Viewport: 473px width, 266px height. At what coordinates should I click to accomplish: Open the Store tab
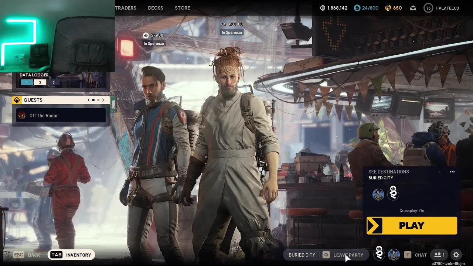pyautogui.click(x=183, y=8)
